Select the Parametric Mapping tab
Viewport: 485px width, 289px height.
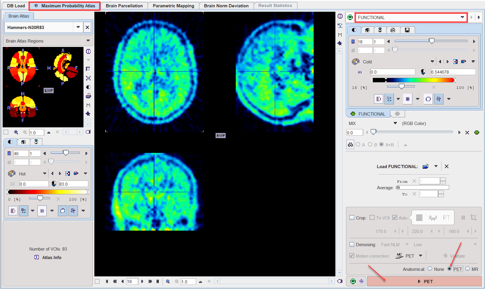pyautogui.click(x=173, y=6)
